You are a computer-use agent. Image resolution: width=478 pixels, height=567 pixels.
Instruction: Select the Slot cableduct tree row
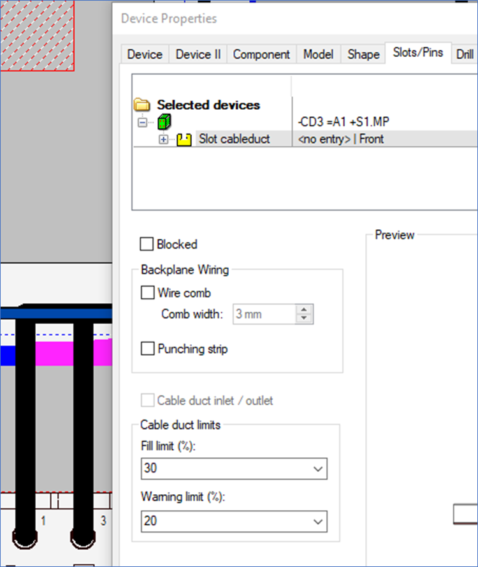pyautogui.click(x=234, y=139)
